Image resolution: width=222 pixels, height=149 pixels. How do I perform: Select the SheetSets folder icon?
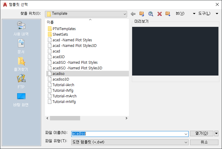(50, 34)
